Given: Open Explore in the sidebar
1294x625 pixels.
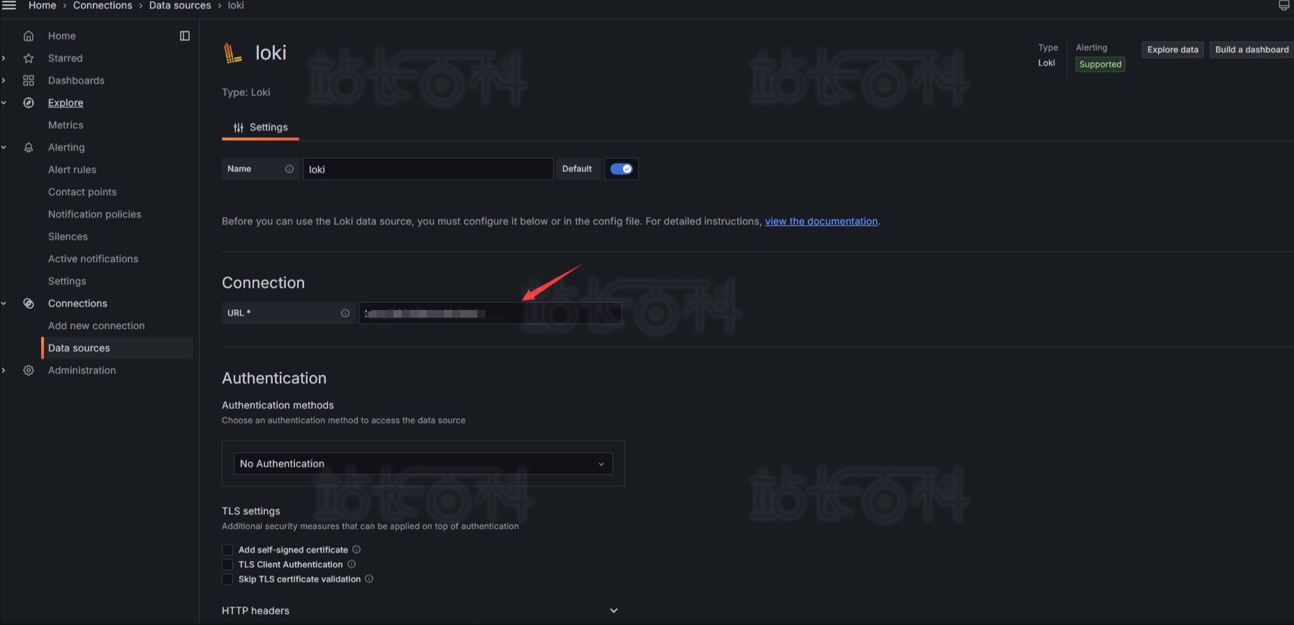Looking at the screenshot, I should click(66, 102).
